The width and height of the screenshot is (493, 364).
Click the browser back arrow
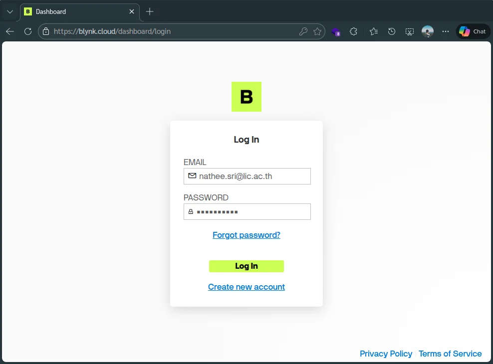10,31
